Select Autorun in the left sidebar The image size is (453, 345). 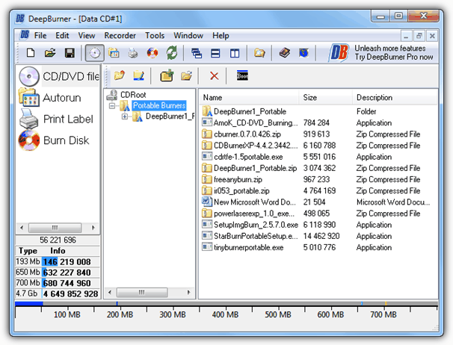61,98
